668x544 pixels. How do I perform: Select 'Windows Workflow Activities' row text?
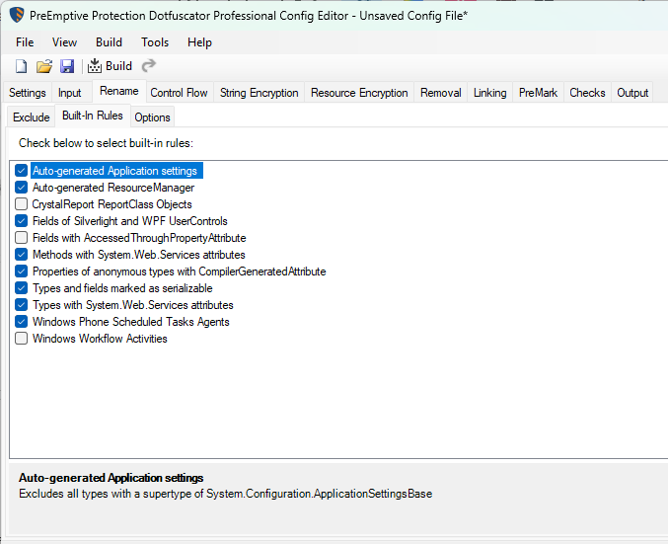100,339
